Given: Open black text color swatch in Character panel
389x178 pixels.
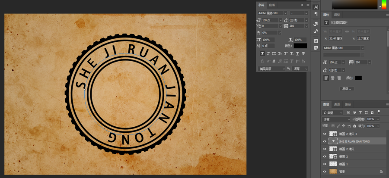Looking at the screenshot, I should (300, 46).
